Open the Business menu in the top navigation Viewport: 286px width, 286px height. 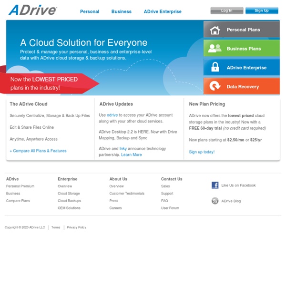pos(122,11)
